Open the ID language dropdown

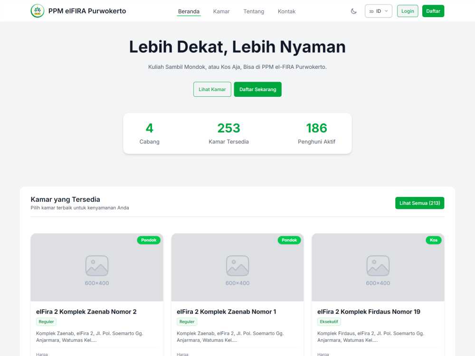[x=379, y=11]
